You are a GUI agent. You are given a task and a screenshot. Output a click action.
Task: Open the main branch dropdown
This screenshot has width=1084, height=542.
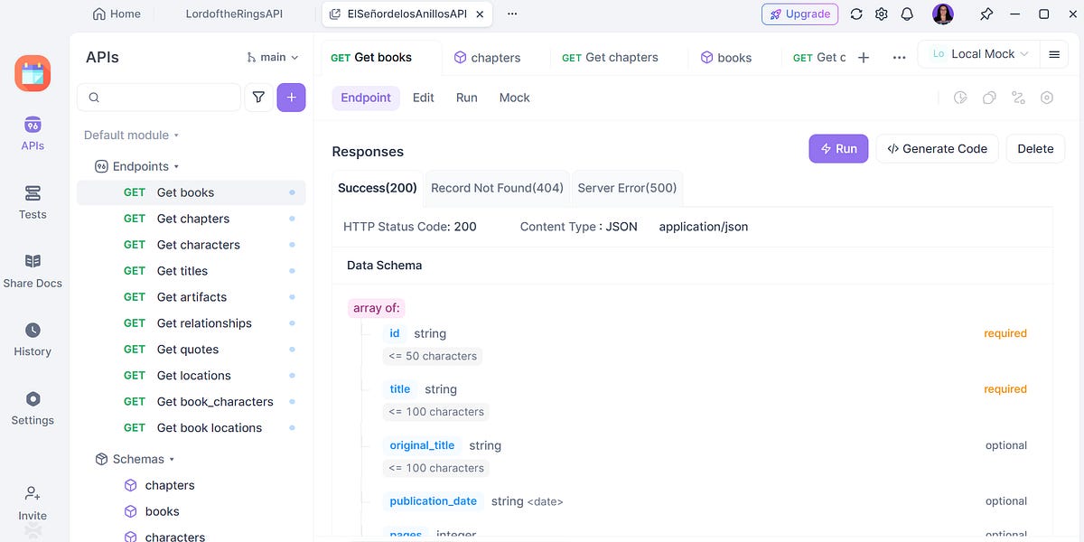point(272,57)
